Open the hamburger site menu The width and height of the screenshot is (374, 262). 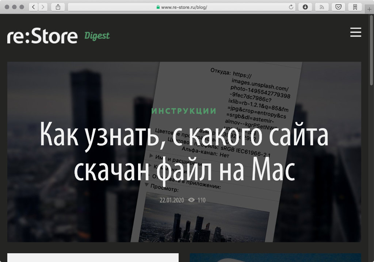[355, 32]
